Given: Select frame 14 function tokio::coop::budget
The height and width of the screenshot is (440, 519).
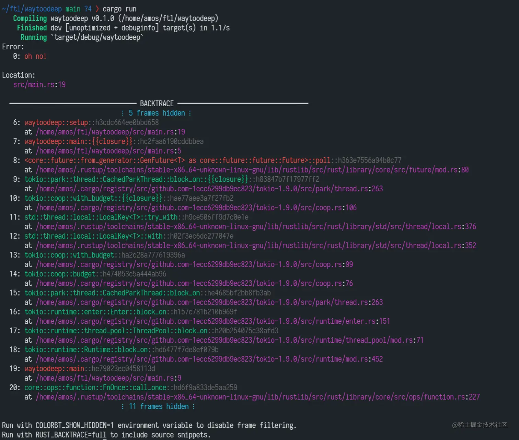Looking at the screenshot, I should (60, 274).
